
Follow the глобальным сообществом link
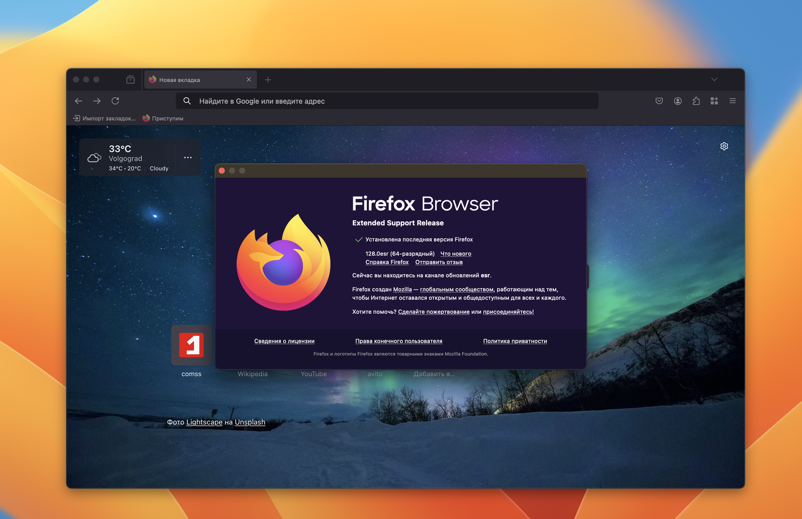(457, 290)
